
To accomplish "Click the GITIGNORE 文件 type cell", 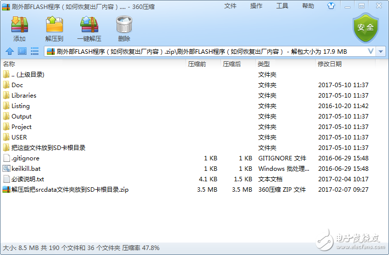I will coord(282,158).
